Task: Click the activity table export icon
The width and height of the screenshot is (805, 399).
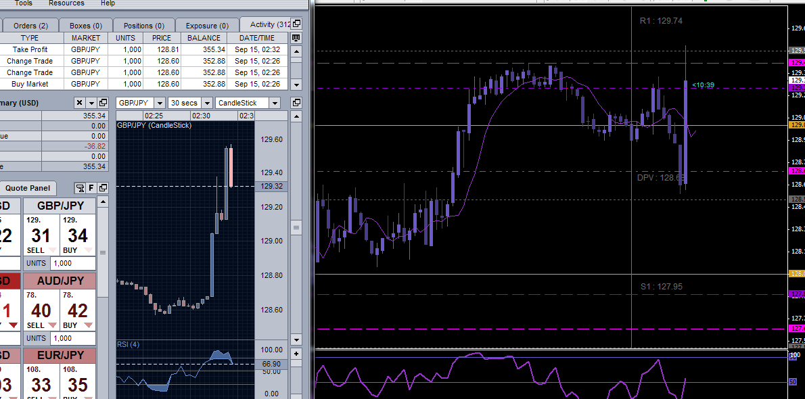Action: (296, 39)
